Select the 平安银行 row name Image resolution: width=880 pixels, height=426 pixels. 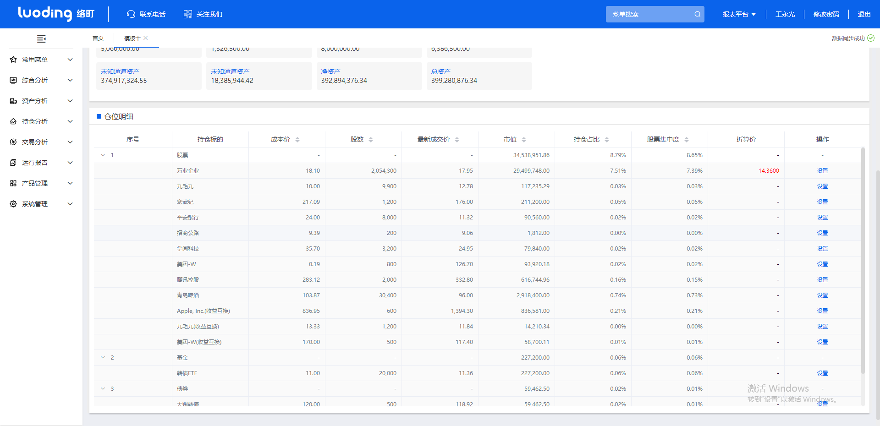(188, 217)
